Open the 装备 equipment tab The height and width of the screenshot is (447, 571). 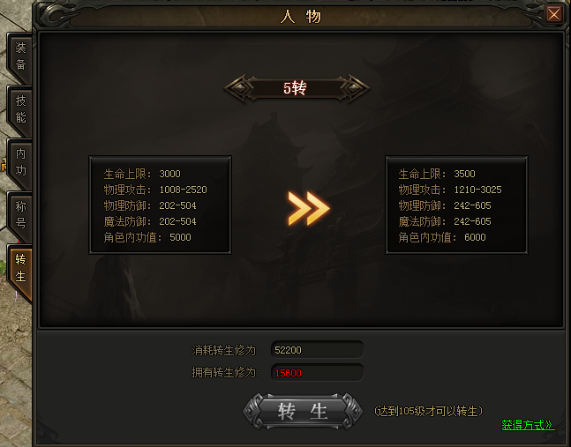(x=20, y=56)
